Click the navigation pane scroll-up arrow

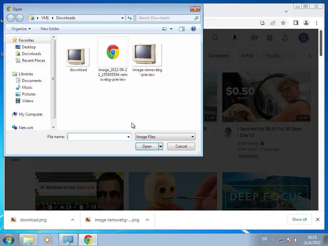(53, 37)
